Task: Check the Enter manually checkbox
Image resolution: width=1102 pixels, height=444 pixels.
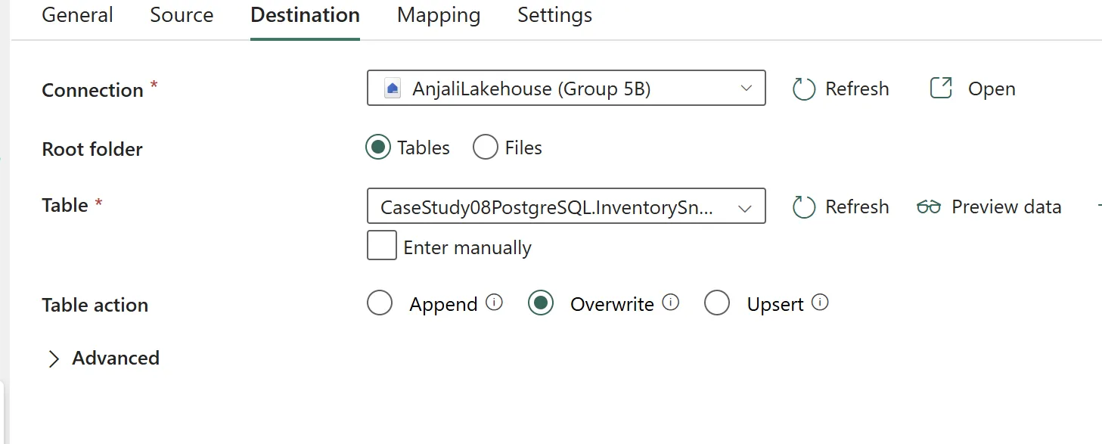Action: tap(382, 245)
